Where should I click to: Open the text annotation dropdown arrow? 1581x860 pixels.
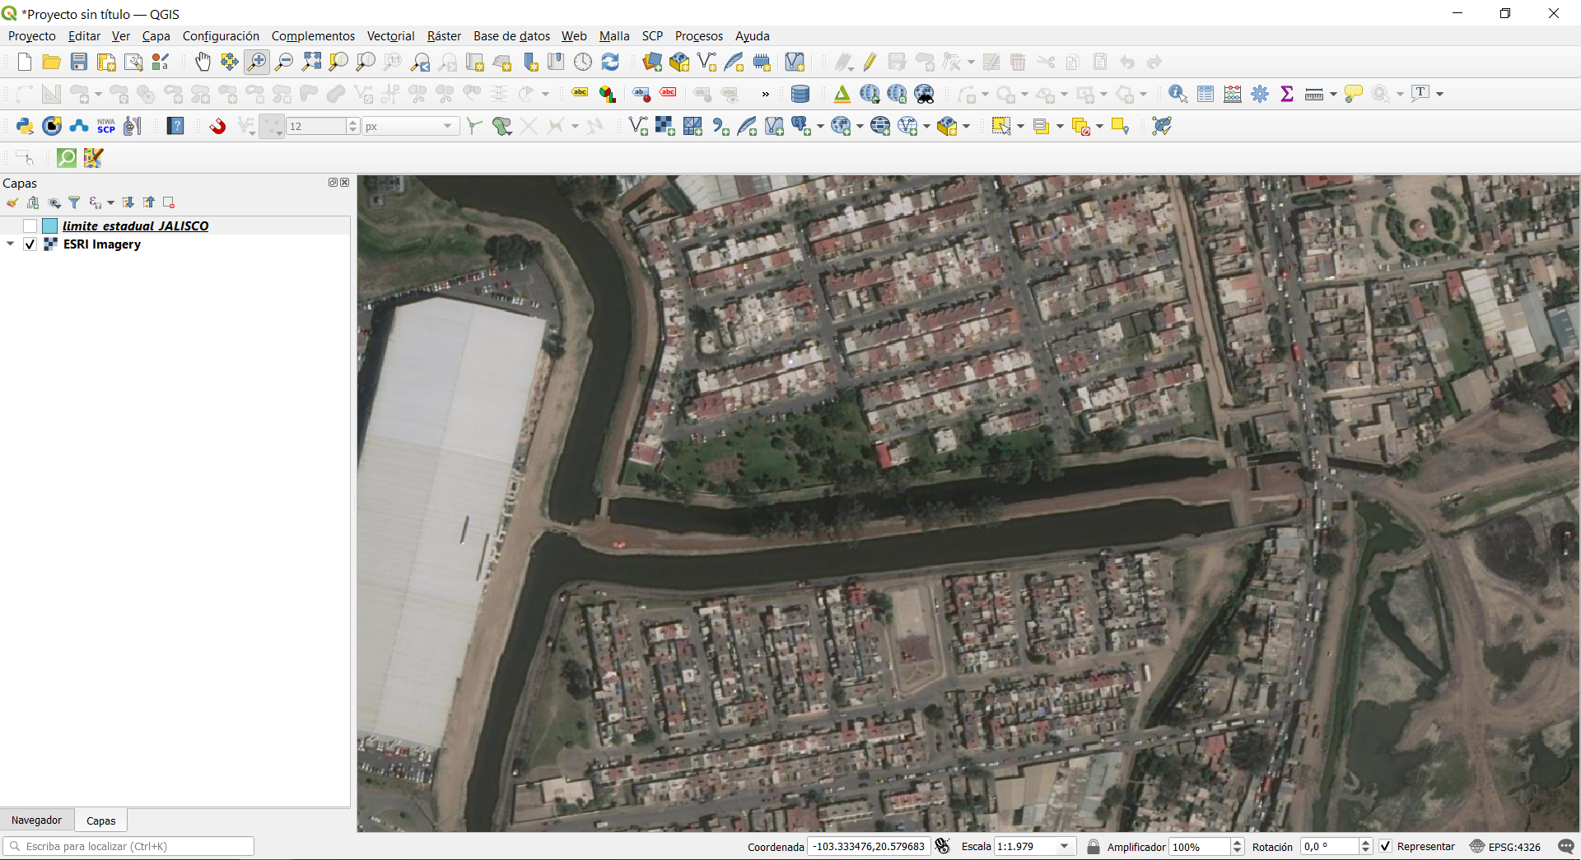pyautogui.click(x=1440, y=94)
